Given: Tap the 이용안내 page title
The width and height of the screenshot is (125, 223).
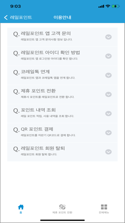Looking at the screenshot, I should pos(62,17).
